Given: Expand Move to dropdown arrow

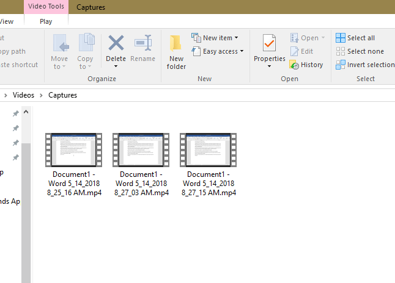Looking at the screenshot, I should pos(64,66).
